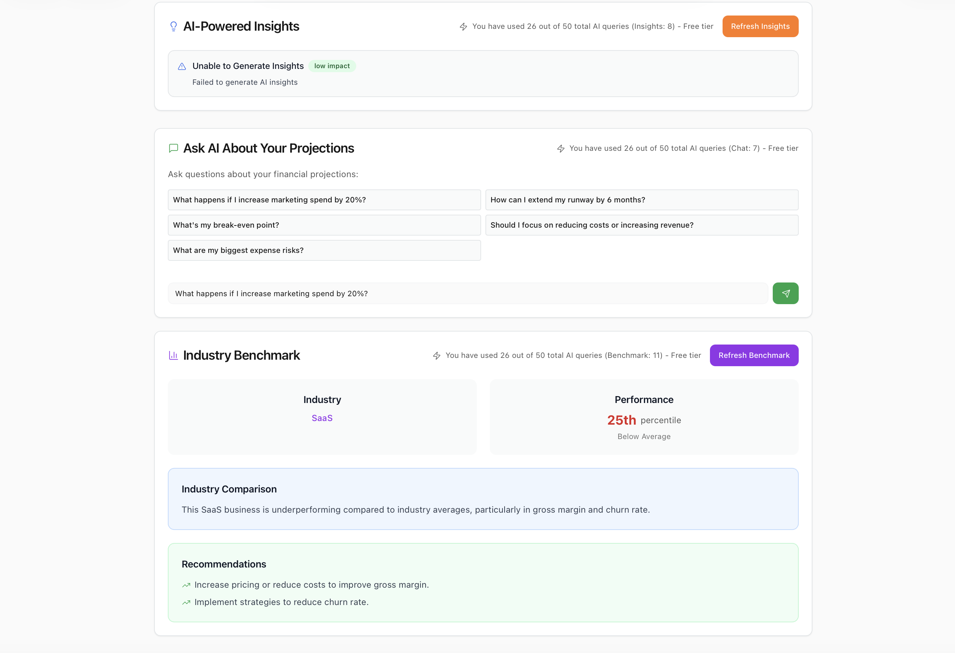This screenshot has width=955, height=653.
Task: Select the runway extension suggested question
Action: tap(642, 200)
